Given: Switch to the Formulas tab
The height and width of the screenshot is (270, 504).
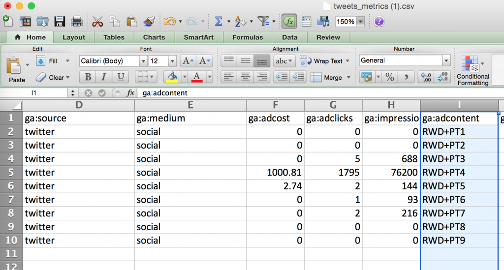Looking at the screenshot, I should [248, 37].
